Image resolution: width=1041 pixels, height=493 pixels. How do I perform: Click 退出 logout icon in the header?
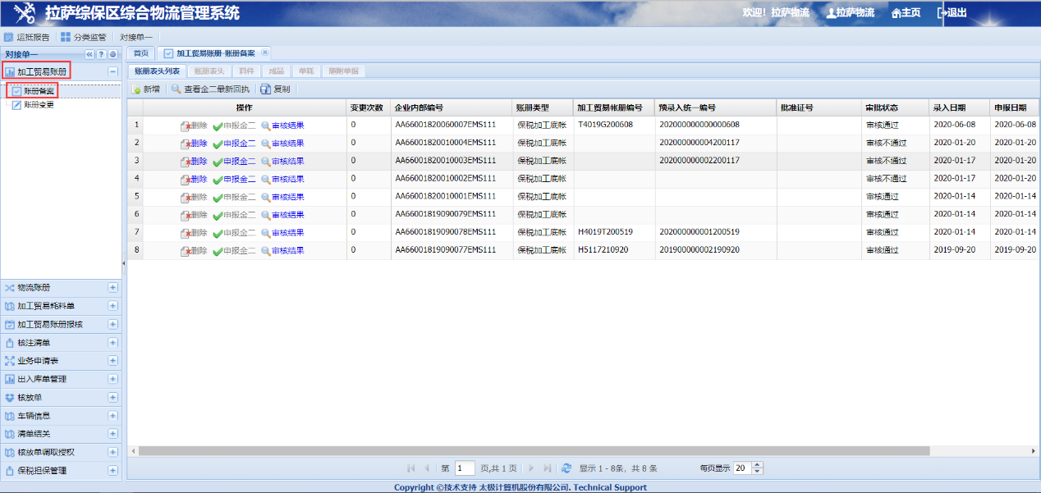pyautogui.click(x=942, y=12)
